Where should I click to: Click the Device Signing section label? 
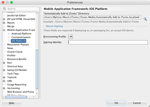54,26
